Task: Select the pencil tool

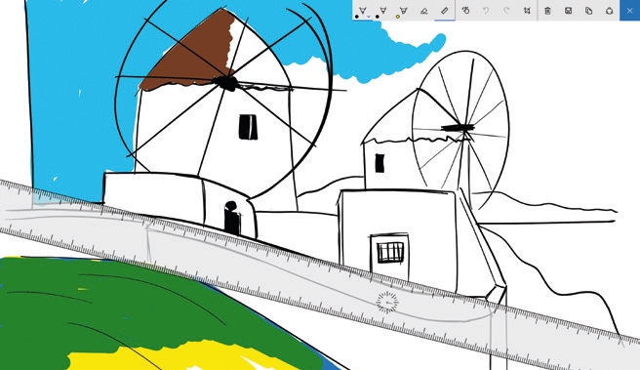Action: (x=382, y=11)
